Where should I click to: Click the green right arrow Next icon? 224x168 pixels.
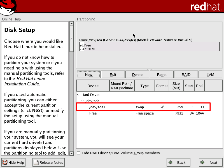pyautogui.click(x=202, y=162)
